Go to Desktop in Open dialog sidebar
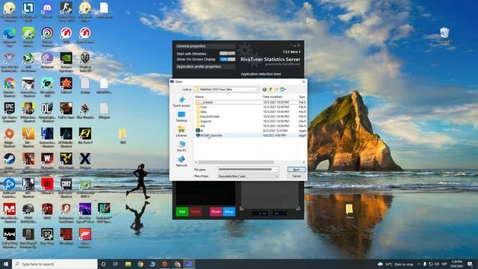 pos(181,117)
